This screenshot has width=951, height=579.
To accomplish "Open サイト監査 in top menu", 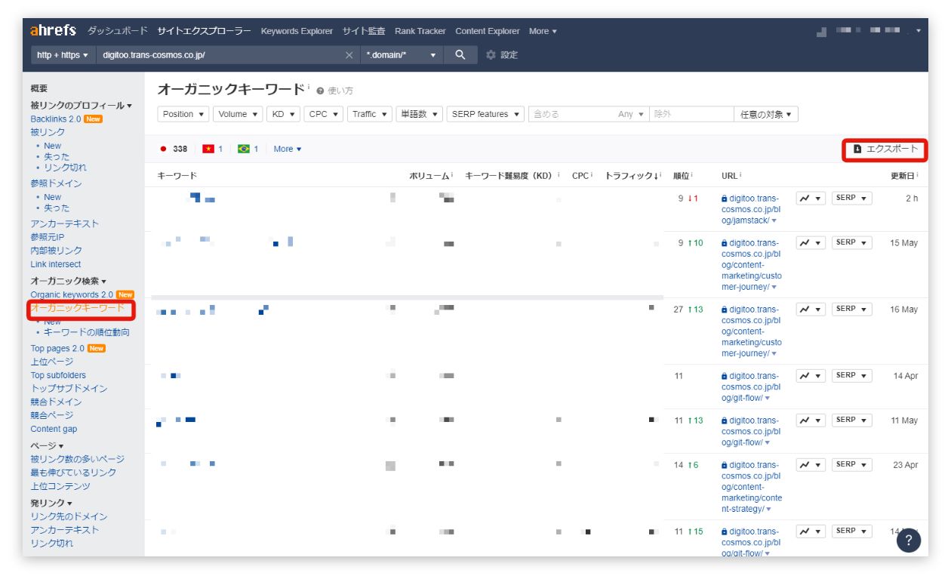I will click(364, 31).
